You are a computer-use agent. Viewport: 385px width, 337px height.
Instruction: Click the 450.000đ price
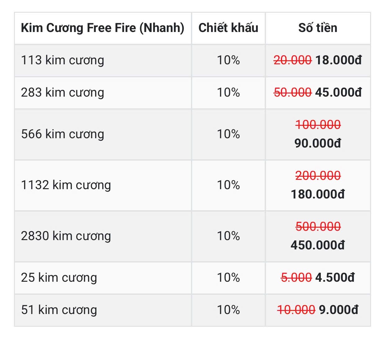click(318, 245)
